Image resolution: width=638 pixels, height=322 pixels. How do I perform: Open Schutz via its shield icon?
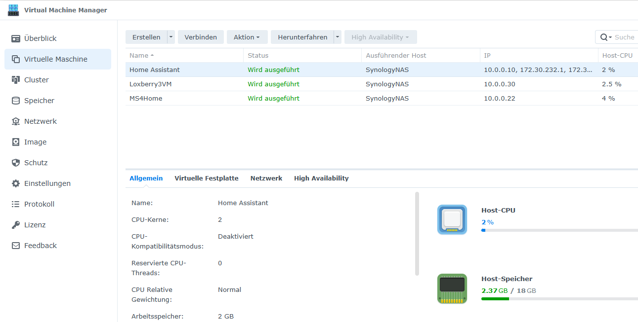point(16,163)
